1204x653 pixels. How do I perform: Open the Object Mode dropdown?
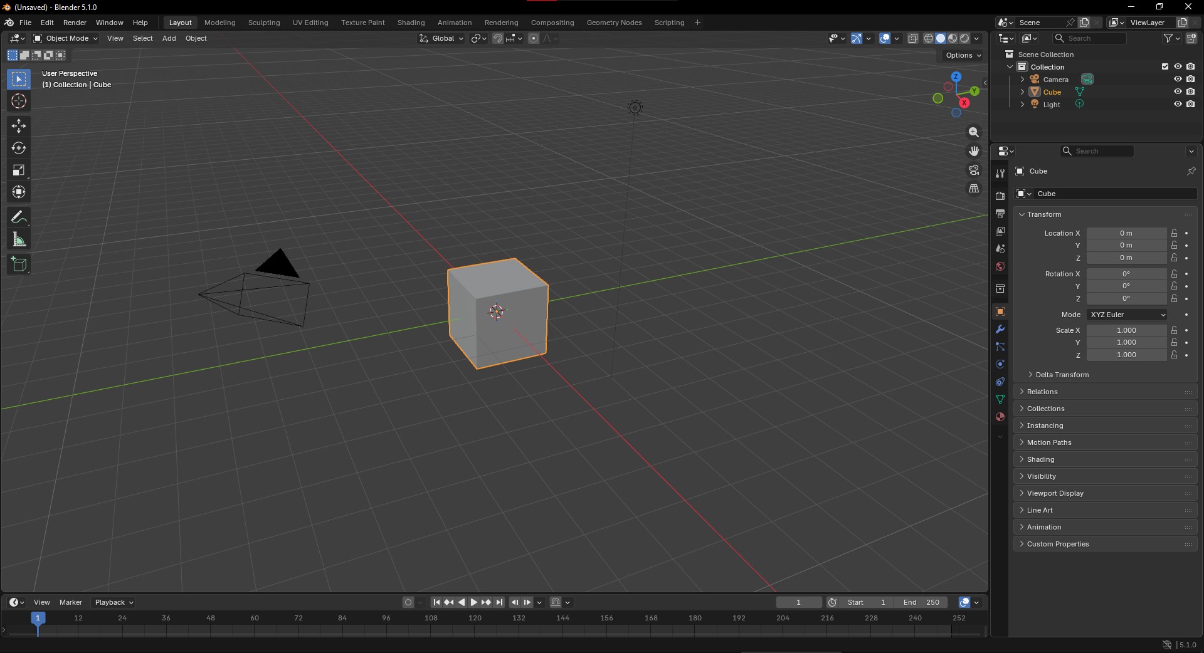[66, 38]
